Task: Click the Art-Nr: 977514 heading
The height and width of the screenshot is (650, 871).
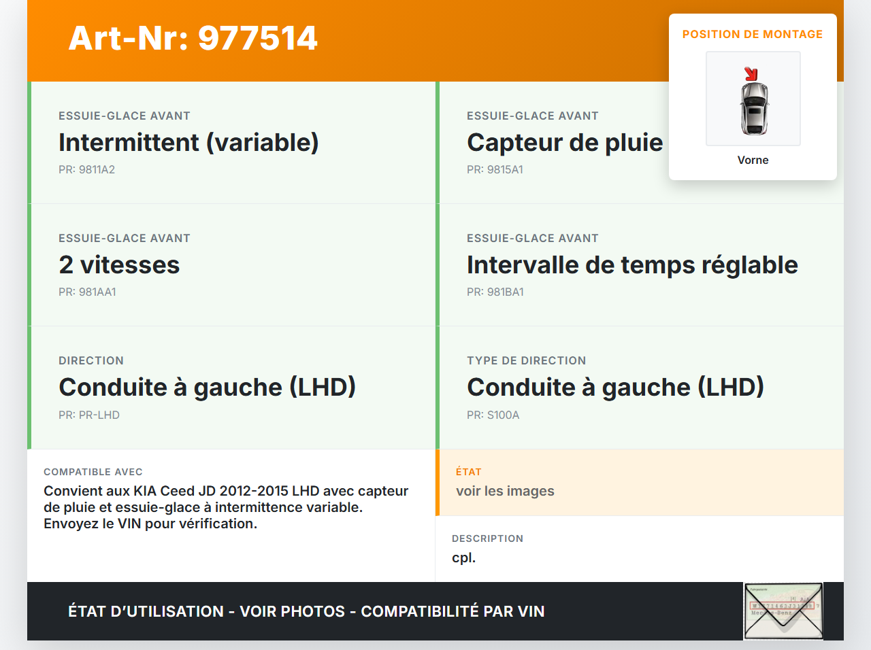Action: click(193, 38)
